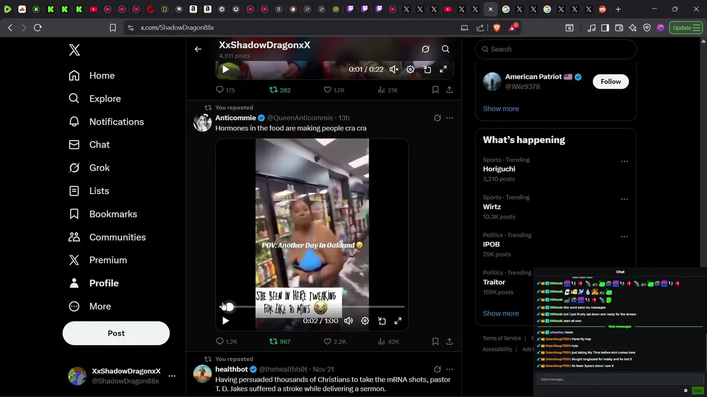The image size is (707, 397).
Task: Like the post with 2.2K likes
Action: [x=335, y=341]
